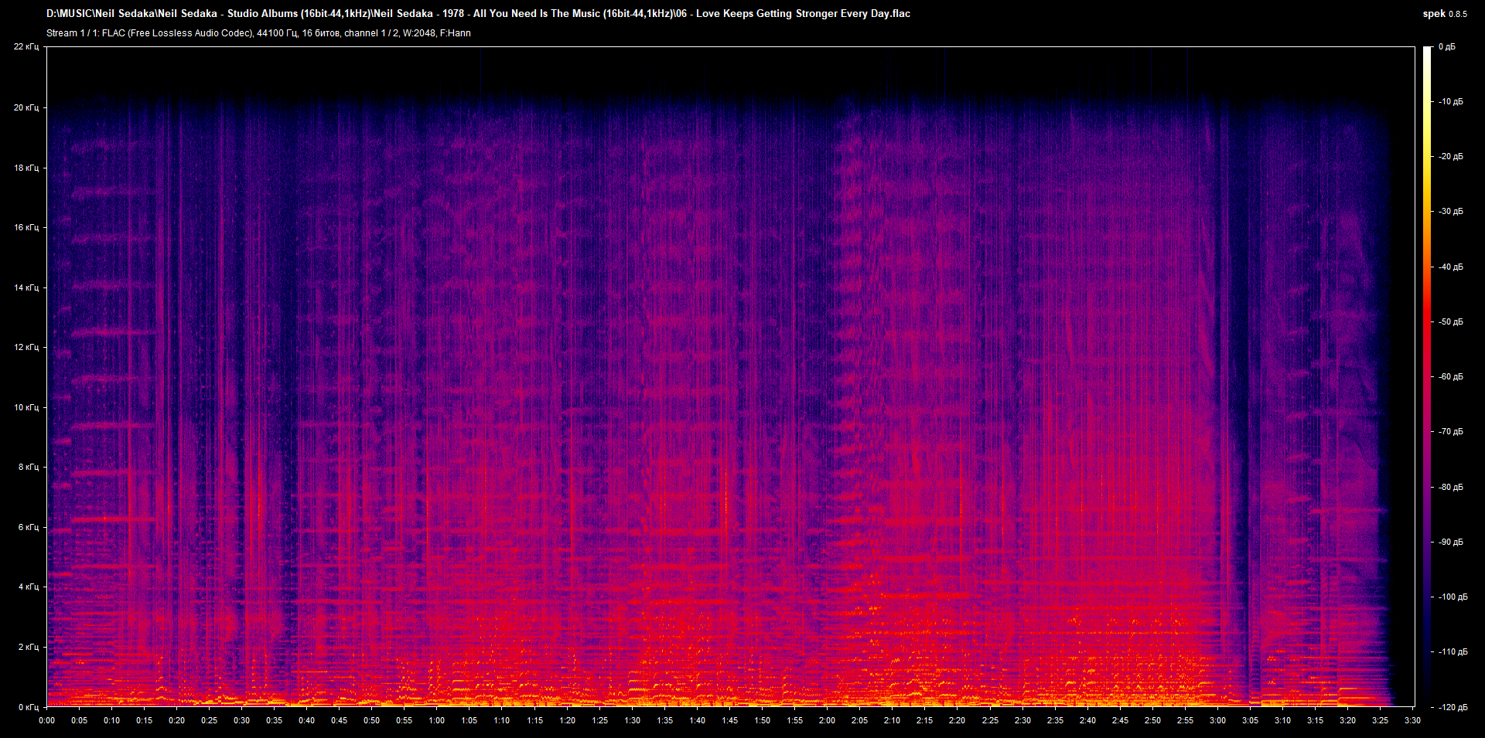Image resolution: width=1485 pixels, height=738 pixels.
Task: Click the 0:15 time axis label
Action: pos(145,720)
